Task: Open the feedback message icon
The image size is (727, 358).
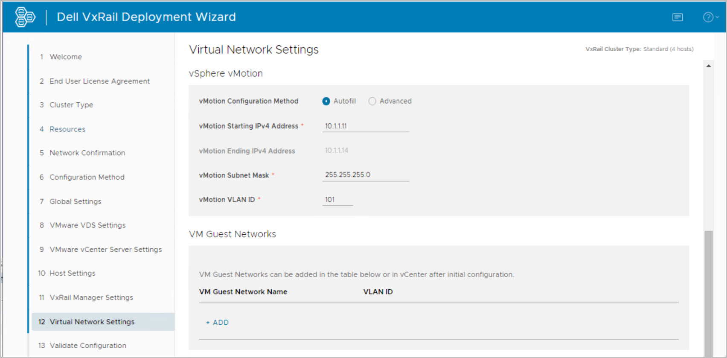Action: pos(678,17)
